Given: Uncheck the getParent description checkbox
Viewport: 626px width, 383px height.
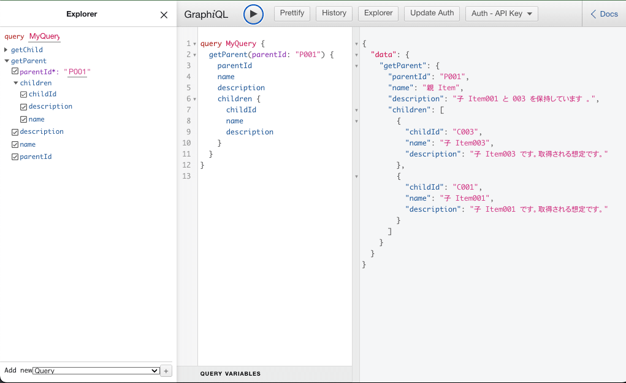Looking at the screenshot, I should coord(15,132).
